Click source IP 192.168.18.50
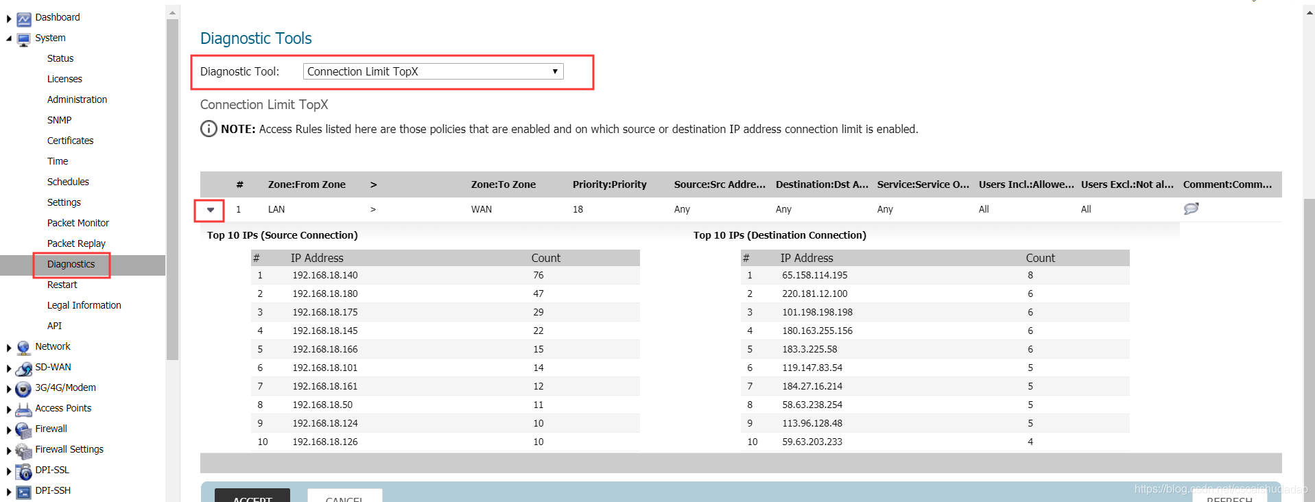 [322, 405]
